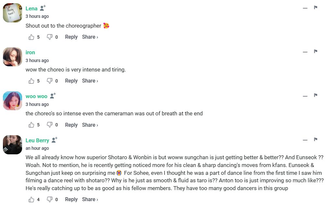Flag Lena's comment as inappropriate
327x206 pixels.
coord(315,7)
